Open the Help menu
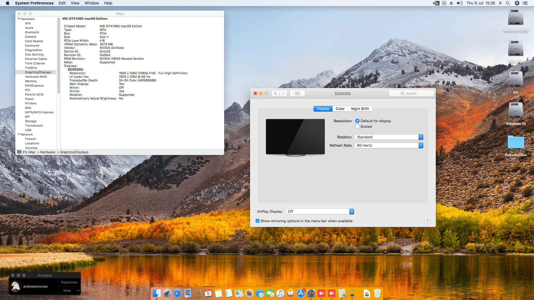 (108, 3)
